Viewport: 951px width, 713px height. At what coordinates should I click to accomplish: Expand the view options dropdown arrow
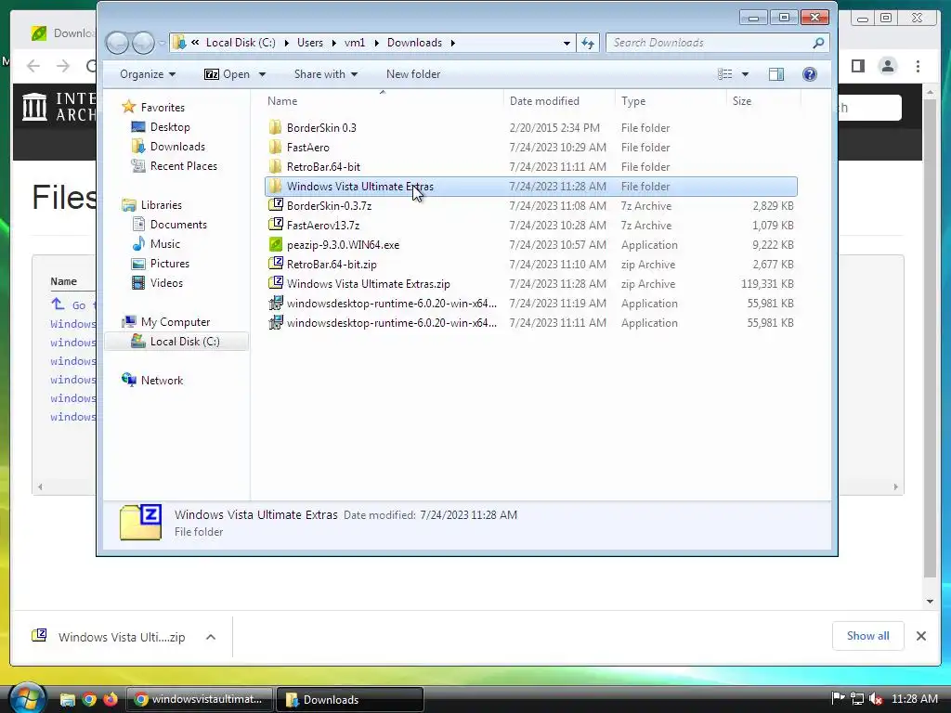pos(746,74)
